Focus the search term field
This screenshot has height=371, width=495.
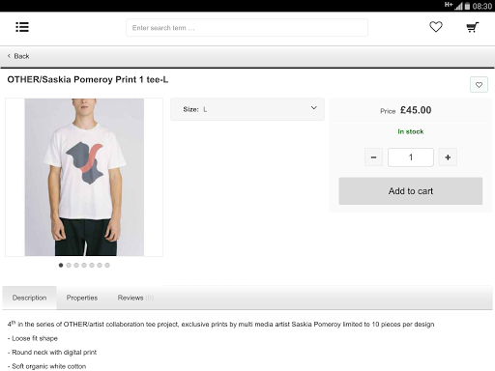coord(247,28)
